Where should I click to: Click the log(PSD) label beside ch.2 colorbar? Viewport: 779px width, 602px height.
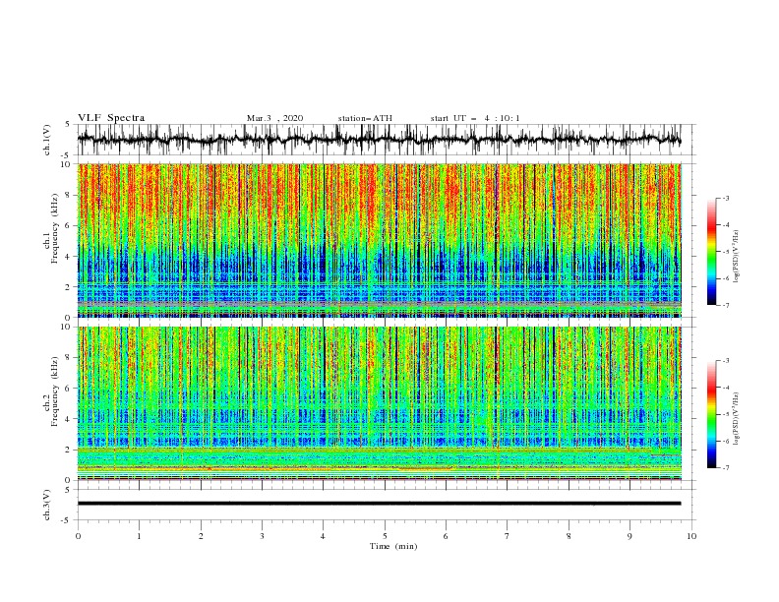[x=736, y=419]
